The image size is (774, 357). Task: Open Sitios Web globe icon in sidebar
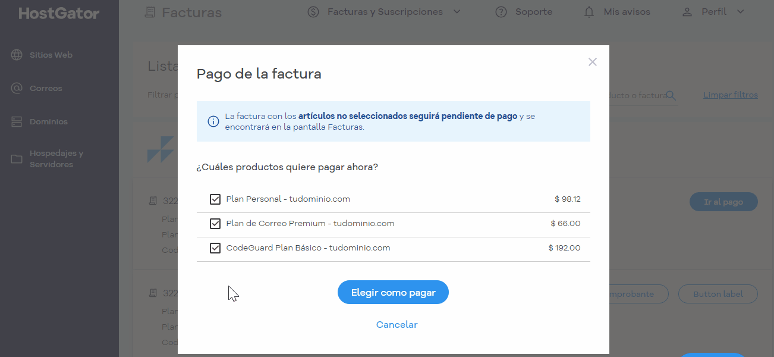[x=17, y=55]
